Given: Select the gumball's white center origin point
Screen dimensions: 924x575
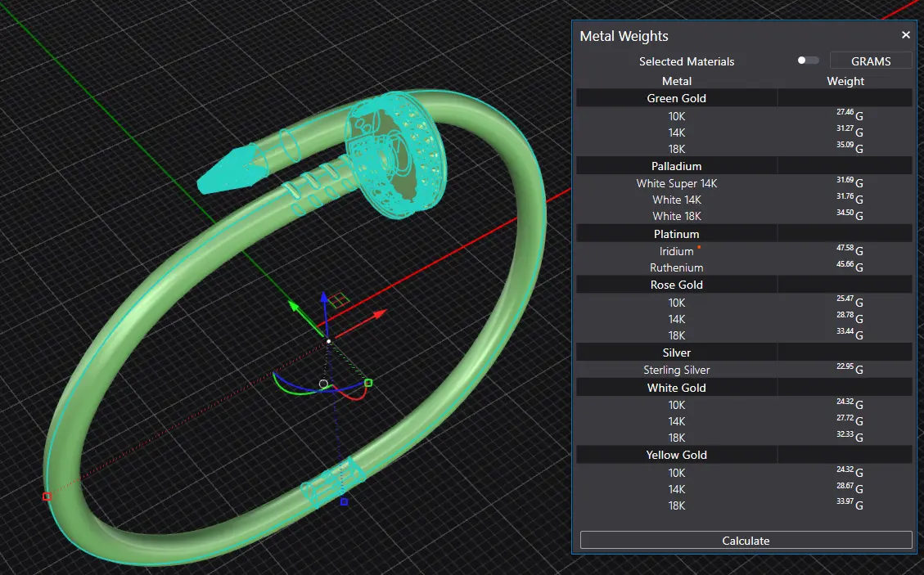Looking at the screenshot, I should (x=328, y=341).
